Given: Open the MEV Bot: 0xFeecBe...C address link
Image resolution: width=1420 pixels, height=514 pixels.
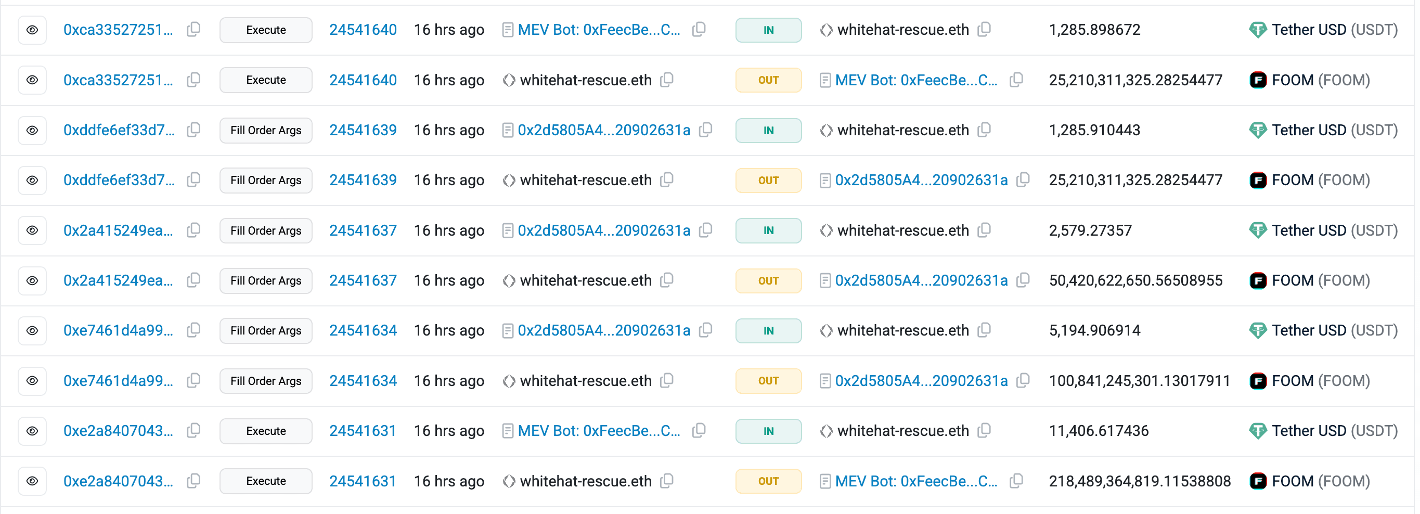Looking at the screenshot, I should pos(598,30).
